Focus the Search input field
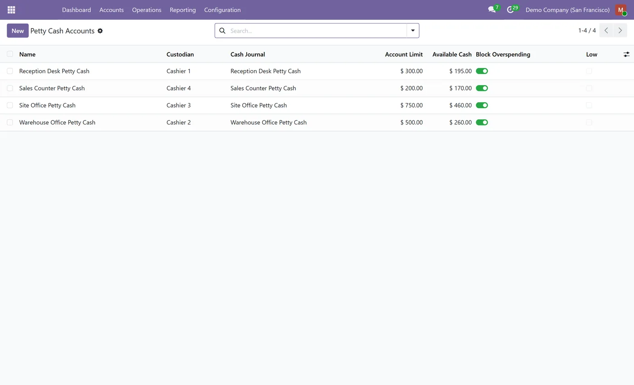Screen dimensions: 634x385 tap(317, 31)
